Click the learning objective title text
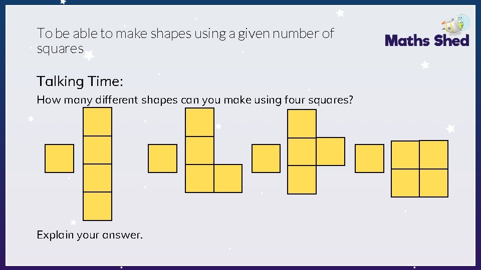This screenshot has width=481, height=270. coord(185,40)
